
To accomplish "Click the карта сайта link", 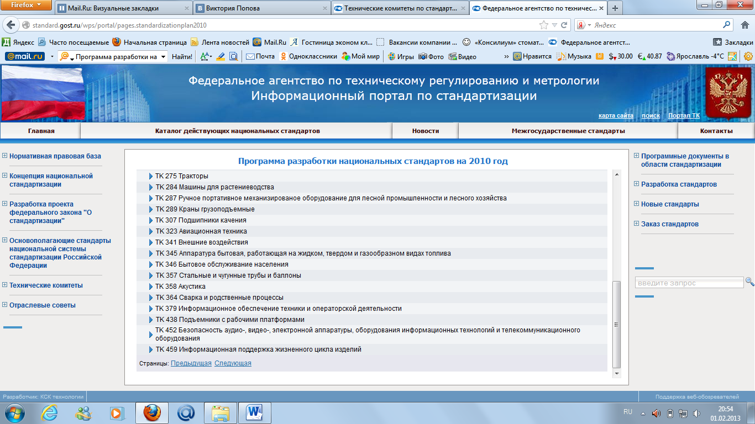I will [x=616, y=115].
